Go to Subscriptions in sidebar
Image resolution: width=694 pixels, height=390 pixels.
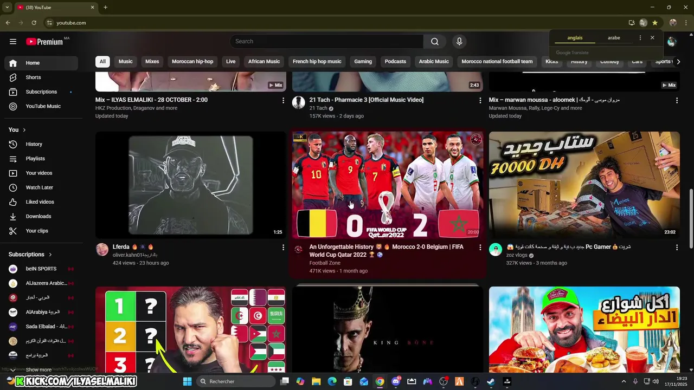tap(41, 92)
